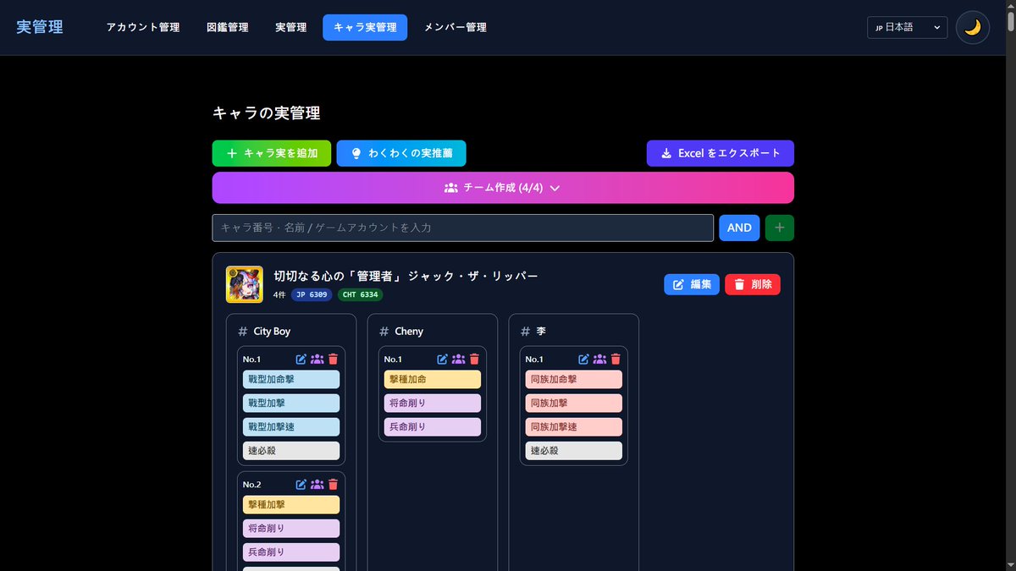The width and height of the screenshot is (1016, 571).
Task: Click 同族加命擊 tag in 李
Action: 574,379
